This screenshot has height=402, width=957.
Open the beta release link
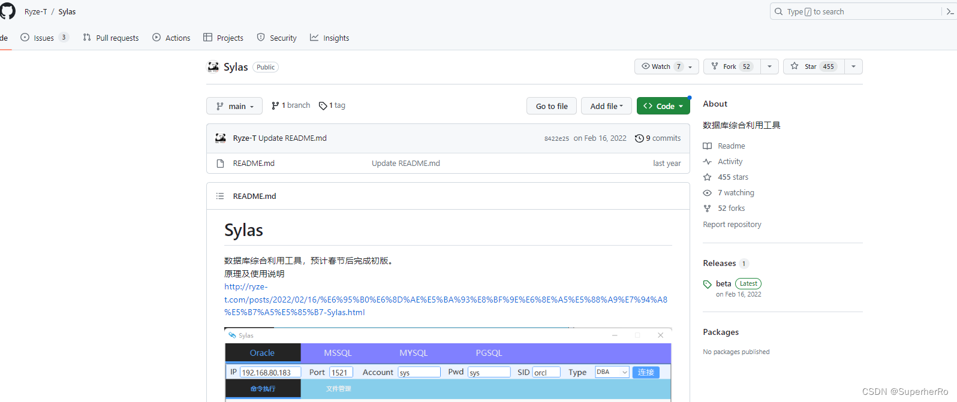(x=723, y=284)
